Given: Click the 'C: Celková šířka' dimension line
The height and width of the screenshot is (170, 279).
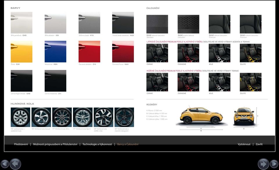Looking at the screenshot, I should coord(156,116).
